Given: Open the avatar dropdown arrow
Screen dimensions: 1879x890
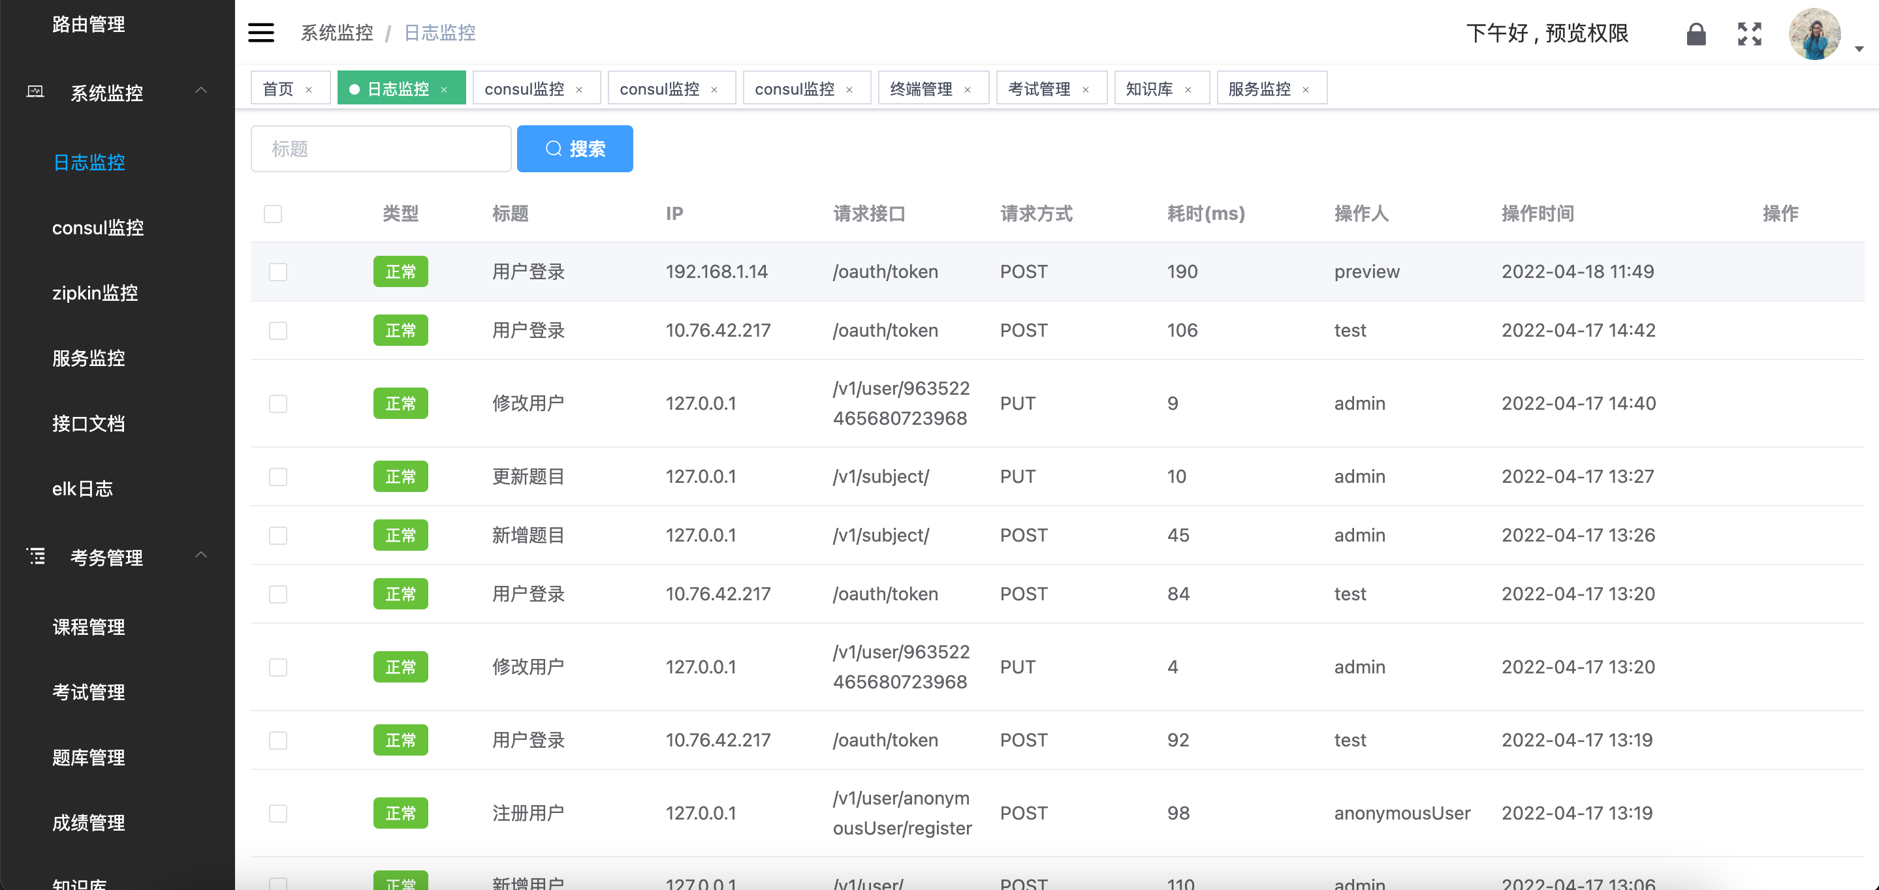Looking at the screenshot, I should click(x=1859, y=49).
